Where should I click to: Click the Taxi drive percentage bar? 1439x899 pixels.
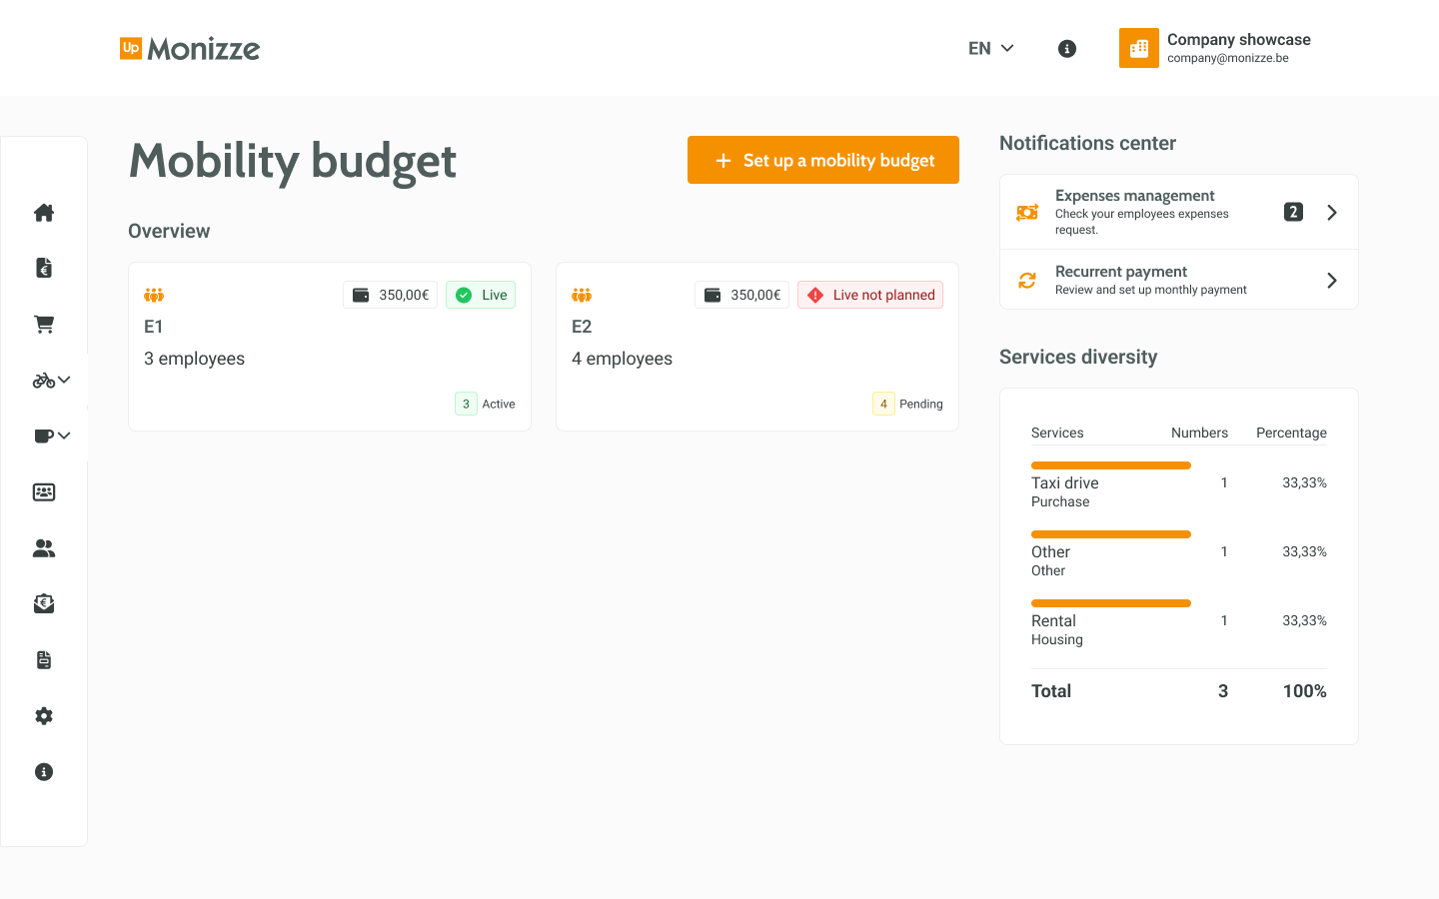tap(1111, 465)
